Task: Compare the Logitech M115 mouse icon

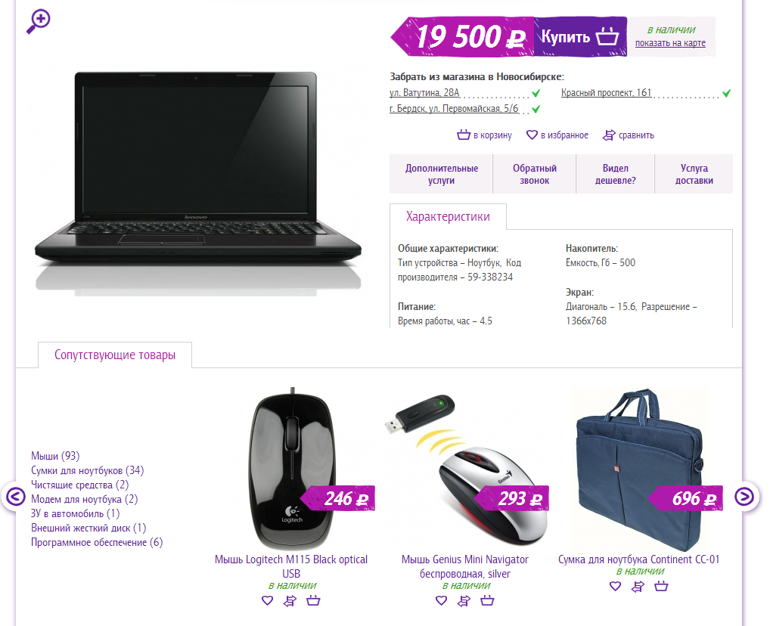Action: 290,600
